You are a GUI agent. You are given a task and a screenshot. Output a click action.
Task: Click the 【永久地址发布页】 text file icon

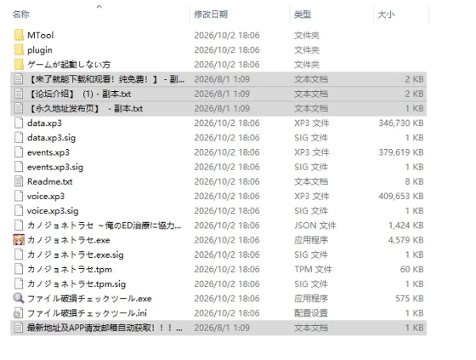[x=19, y=109]
